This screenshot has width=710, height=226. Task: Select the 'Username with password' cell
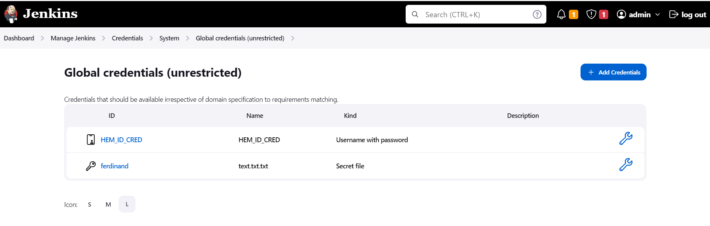[372, 140]
